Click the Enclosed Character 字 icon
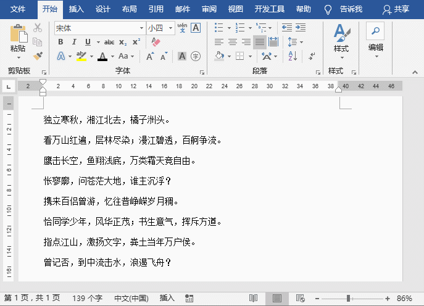This screenshot has width=424, height=306. click(196, 56)
